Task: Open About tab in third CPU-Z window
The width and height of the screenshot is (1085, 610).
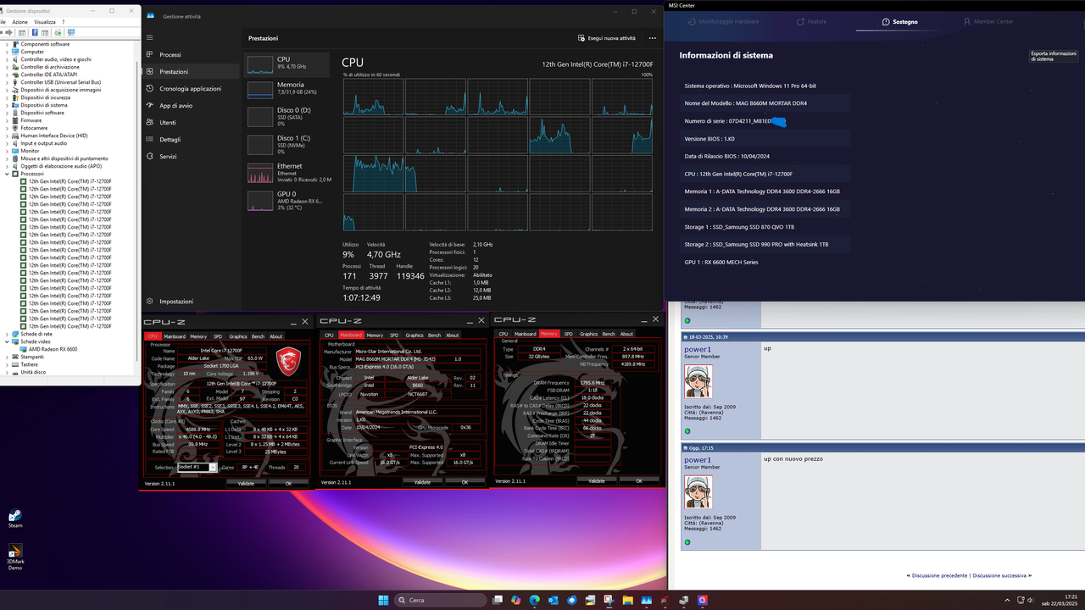Action: coord(626,334)
